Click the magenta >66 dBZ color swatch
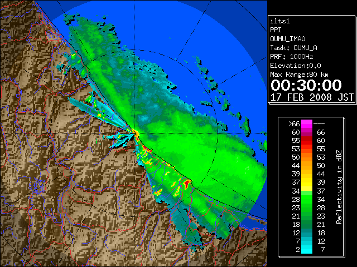 [x=307, y=124]
